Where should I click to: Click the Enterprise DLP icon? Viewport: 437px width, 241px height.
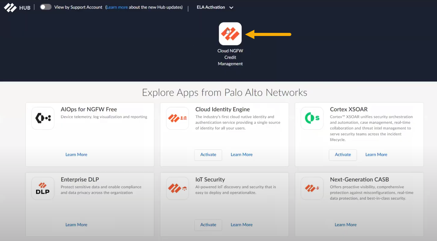(x=43, y=188)
